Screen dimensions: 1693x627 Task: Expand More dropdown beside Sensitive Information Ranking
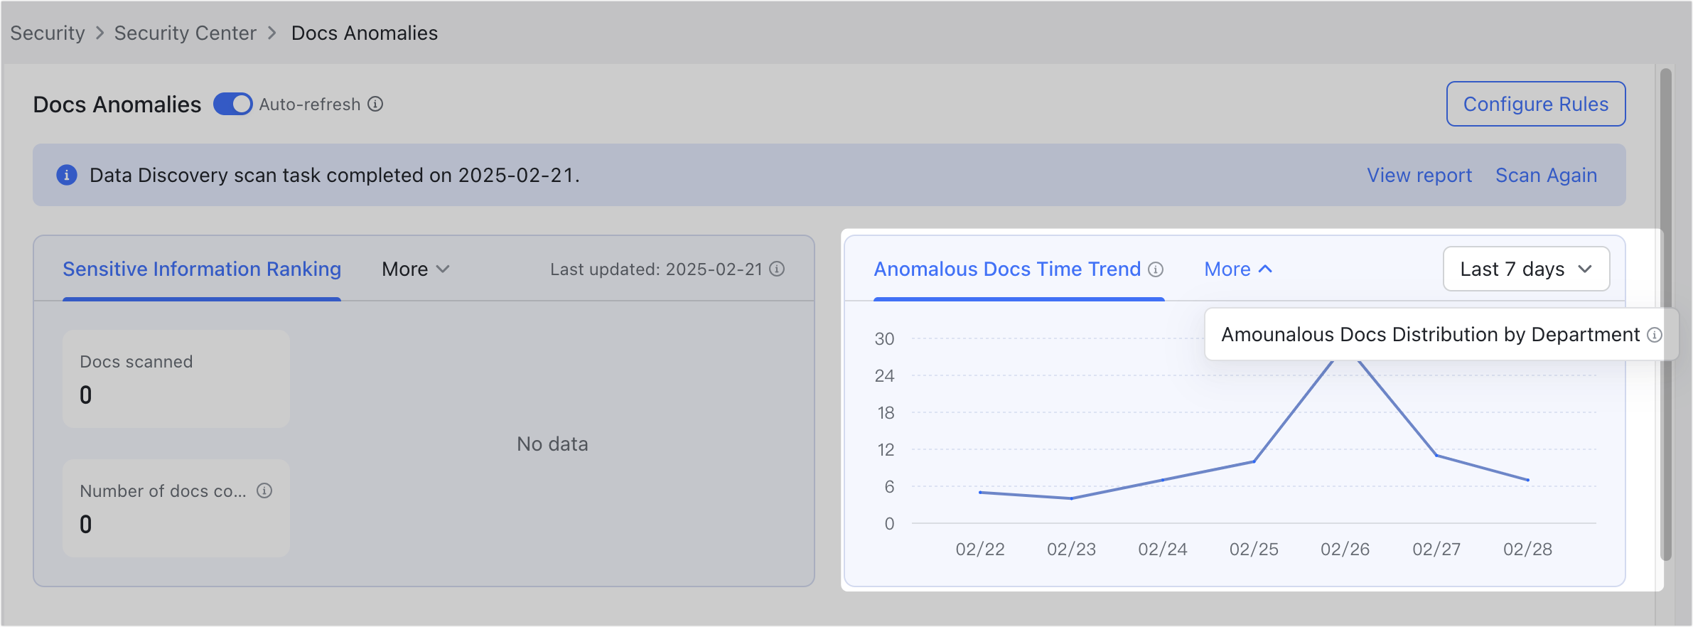(x=416, y=269)
